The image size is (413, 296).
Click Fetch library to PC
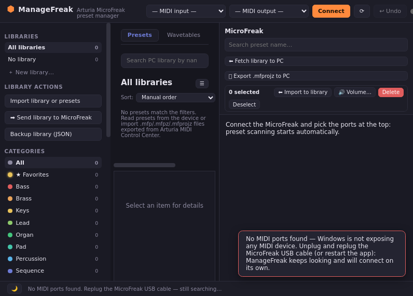[316, 61]
